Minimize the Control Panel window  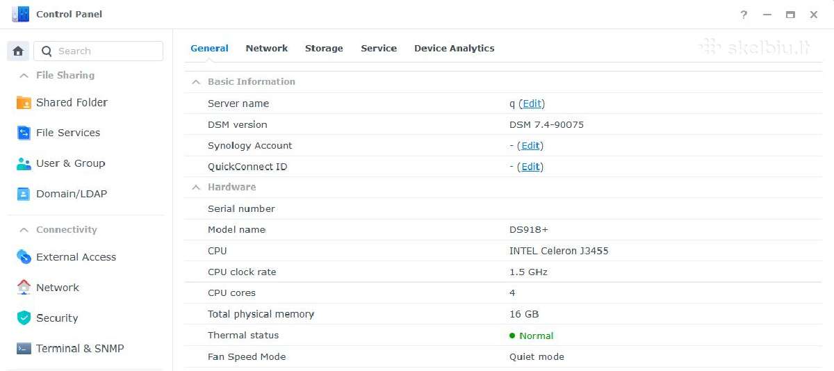pyautogui.click(x=767, y=15)
